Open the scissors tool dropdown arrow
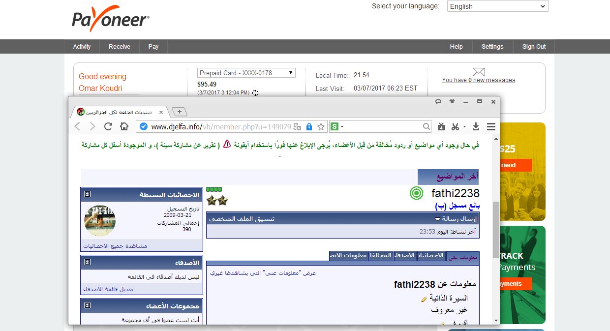Viewport: 610px width, 331px height. click(x=465, y=127)
